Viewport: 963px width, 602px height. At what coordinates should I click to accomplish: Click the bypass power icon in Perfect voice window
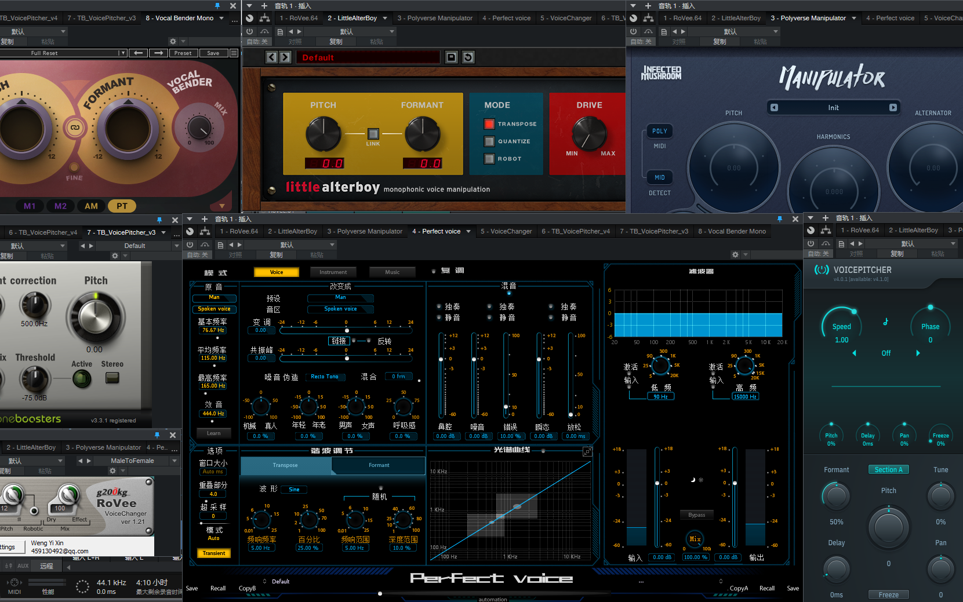tap(190, 245)
